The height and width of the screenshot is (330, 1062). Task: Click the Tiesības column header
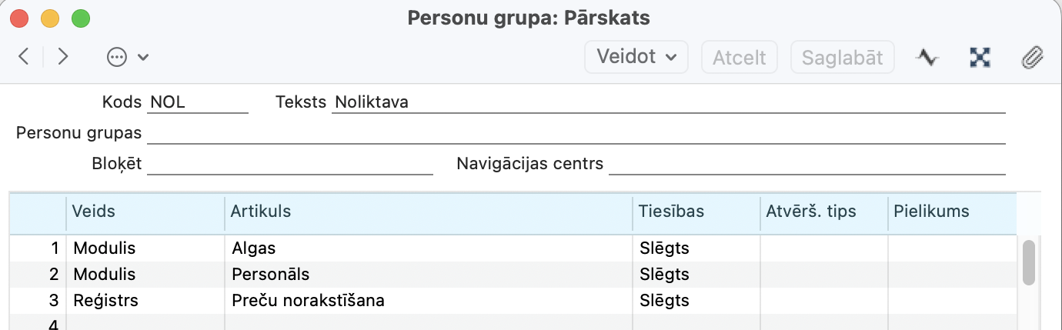point(670,212)
